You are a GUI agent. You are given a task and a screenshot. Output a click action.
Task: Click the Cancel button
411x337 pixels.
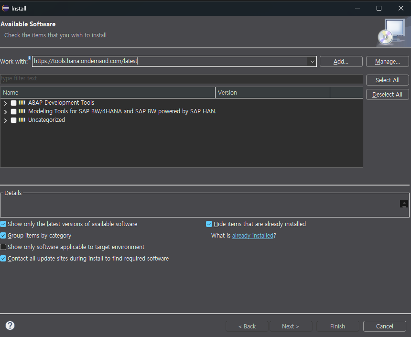click(x=385, y=326)
